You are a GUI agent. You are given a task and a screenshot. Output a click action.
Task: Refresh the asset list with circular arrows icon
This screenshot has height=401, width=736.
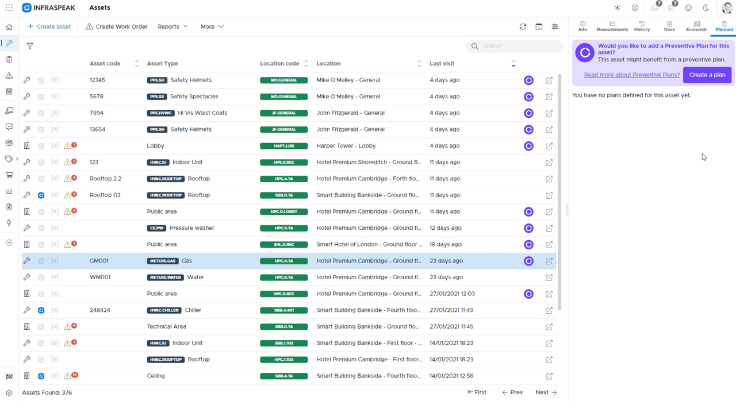[523, 26]
